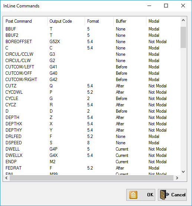Click After buffer cell in FEDRAT row
Viewport: 192px width, 206px height.
pos(120,168)
